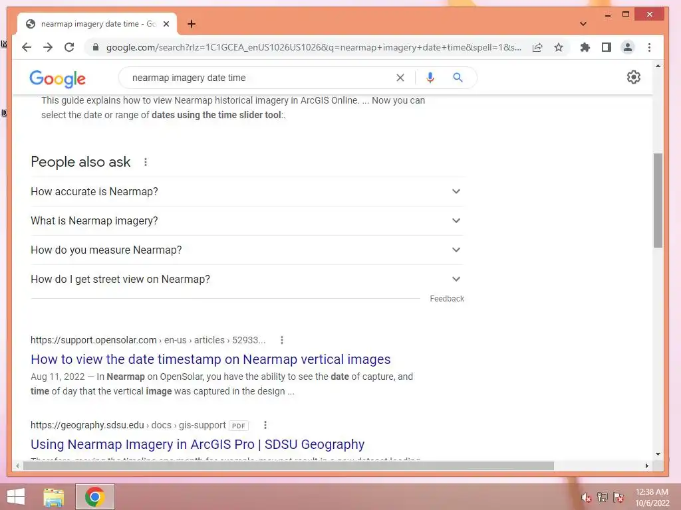Click Chrome icon in taskbar
Viewport: 681px width, 510px height.
click(x=94, y=497)
